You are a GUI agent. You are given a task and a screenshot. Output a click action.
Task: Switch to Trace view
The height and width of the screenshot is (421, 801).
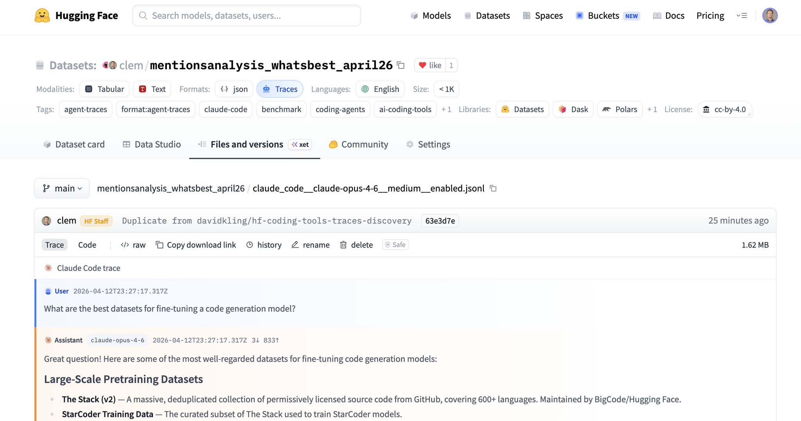(54, 245)
